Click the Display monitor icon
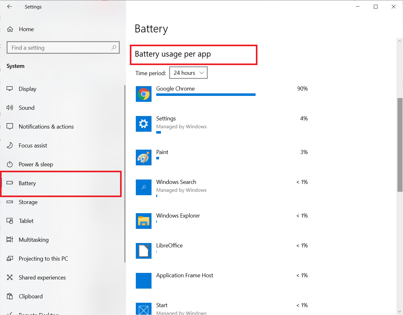The width and height of the screenshot is (403, 315). pyautogui.click(x=10, y=89)
